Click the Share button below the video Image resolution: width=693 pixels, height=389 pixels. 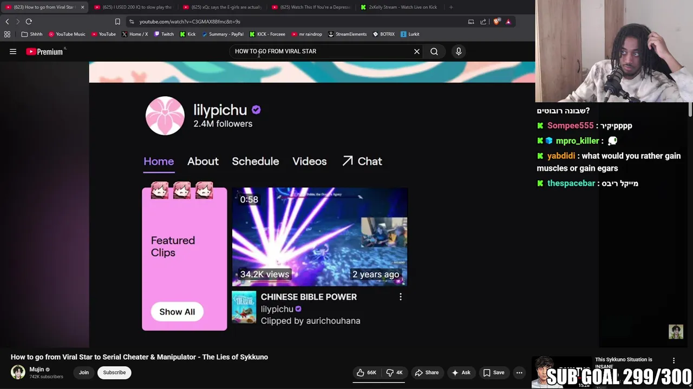(427, 372)
